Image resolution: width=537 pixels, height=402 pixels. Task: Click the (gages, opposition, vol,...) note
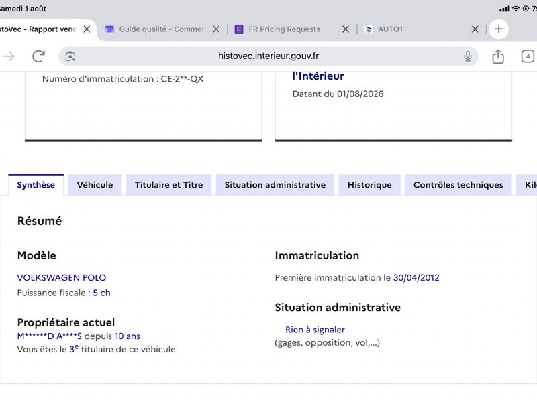pos(328,342)
